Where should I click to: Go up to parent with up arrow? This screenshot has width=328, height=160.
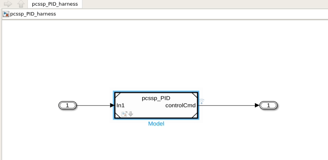[x=21, y=4]
